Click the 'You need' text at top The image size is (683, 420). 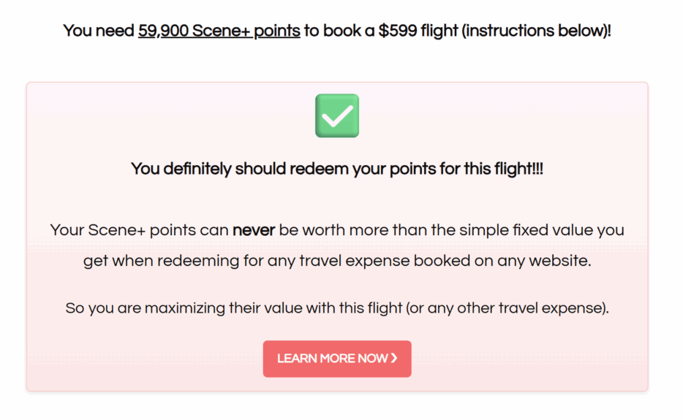[99, 31]
